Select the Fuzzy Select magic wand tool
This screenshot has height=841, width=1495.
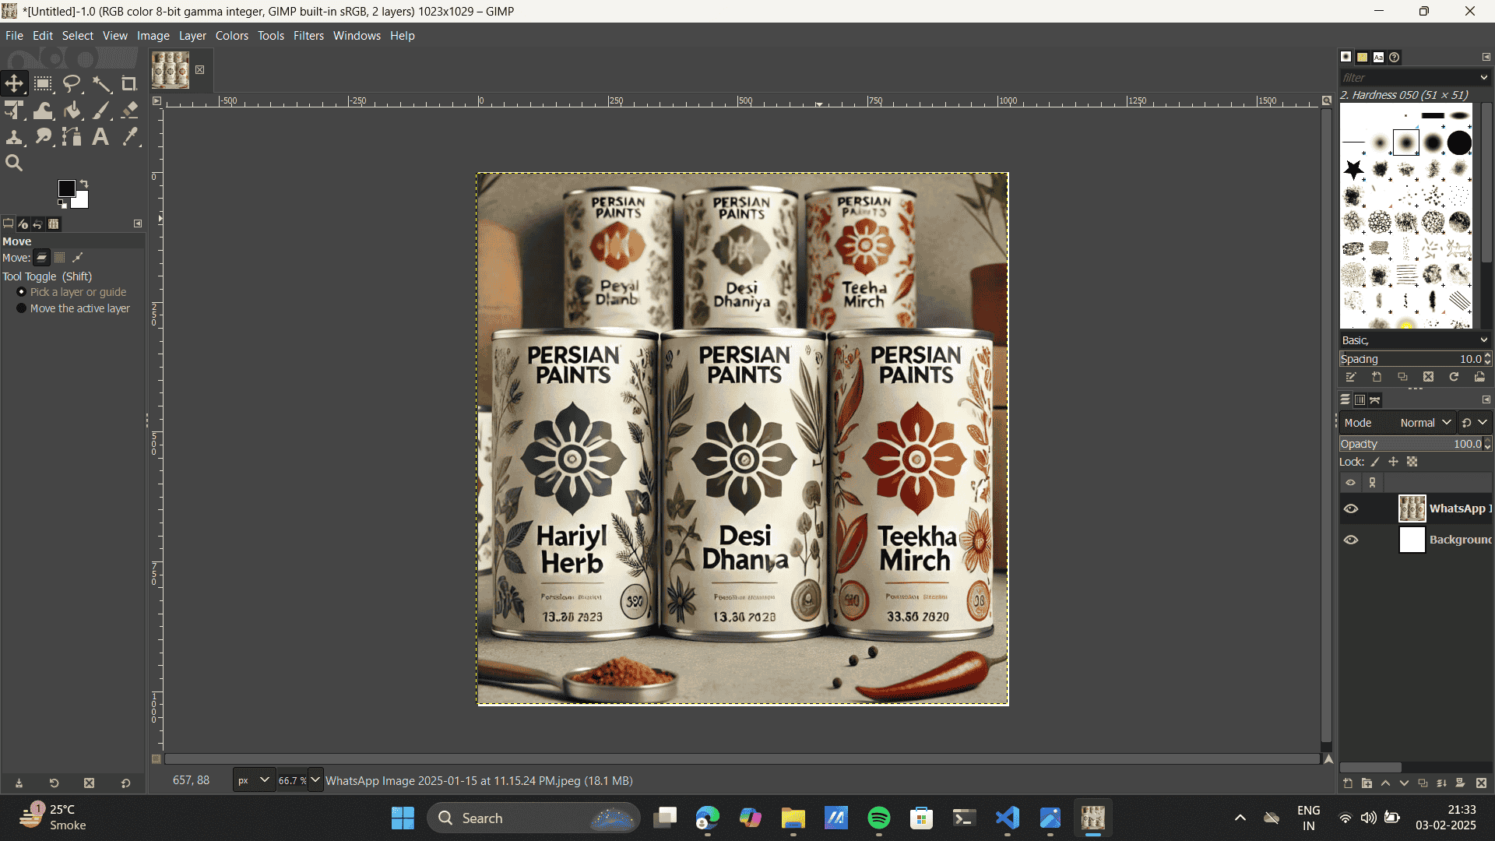[101, 83]
